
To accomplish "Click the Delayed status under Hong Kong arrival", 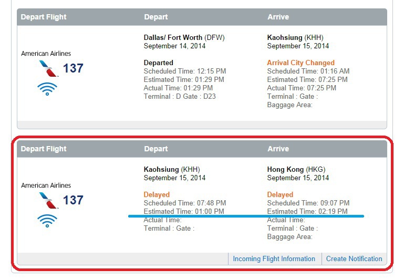I will pos(280,194).
